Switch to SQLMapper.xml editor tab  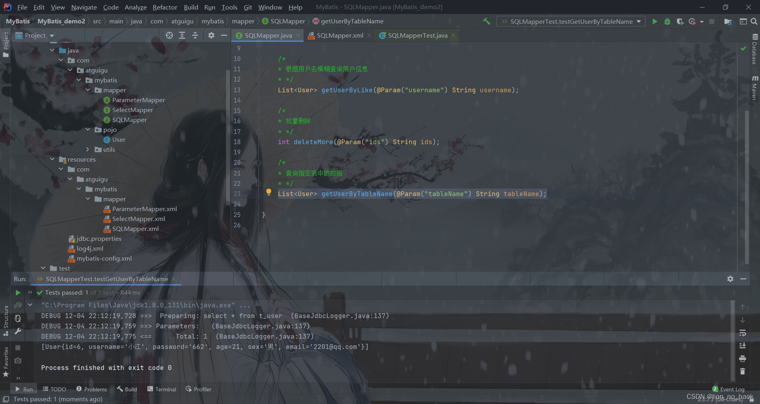click(340, 35)
